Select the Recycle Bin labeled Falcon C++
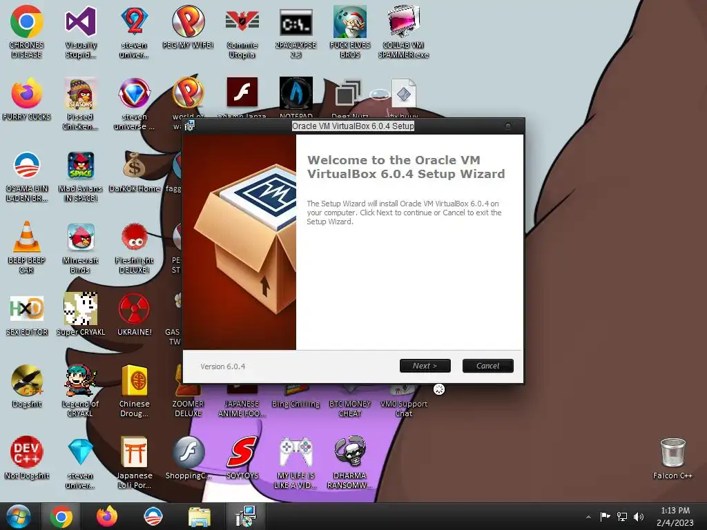Image resolution: width=707 pixels, height=530 pixels. point(672,459)
